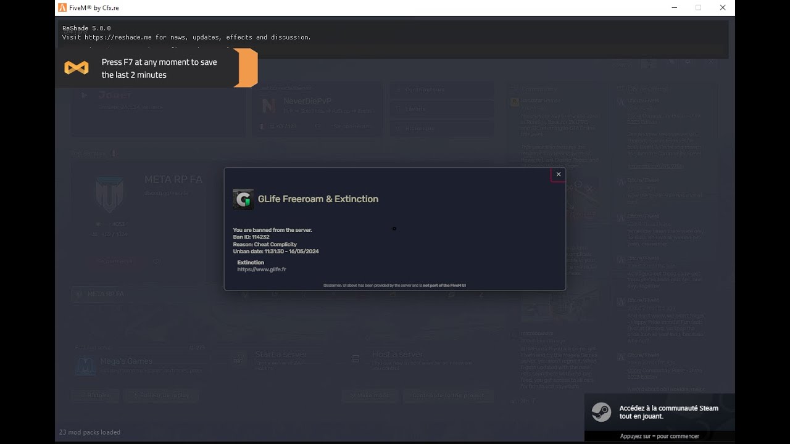Screen dimensions: 790x444
Task: Click the NeverDiePvP server logo
Action: point(269,106)
